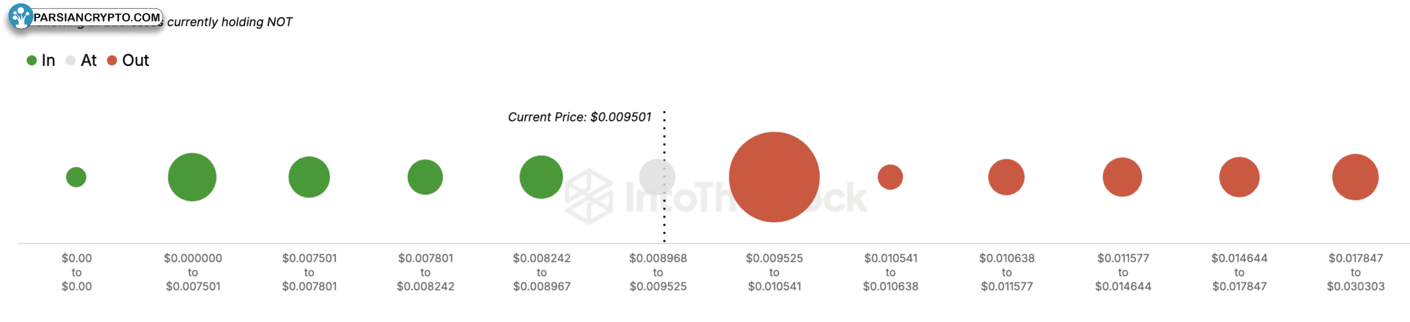Select the red bubble for $0.010638 to $0.011577
Screen dimensions: 1410x322
(1006, 177)
